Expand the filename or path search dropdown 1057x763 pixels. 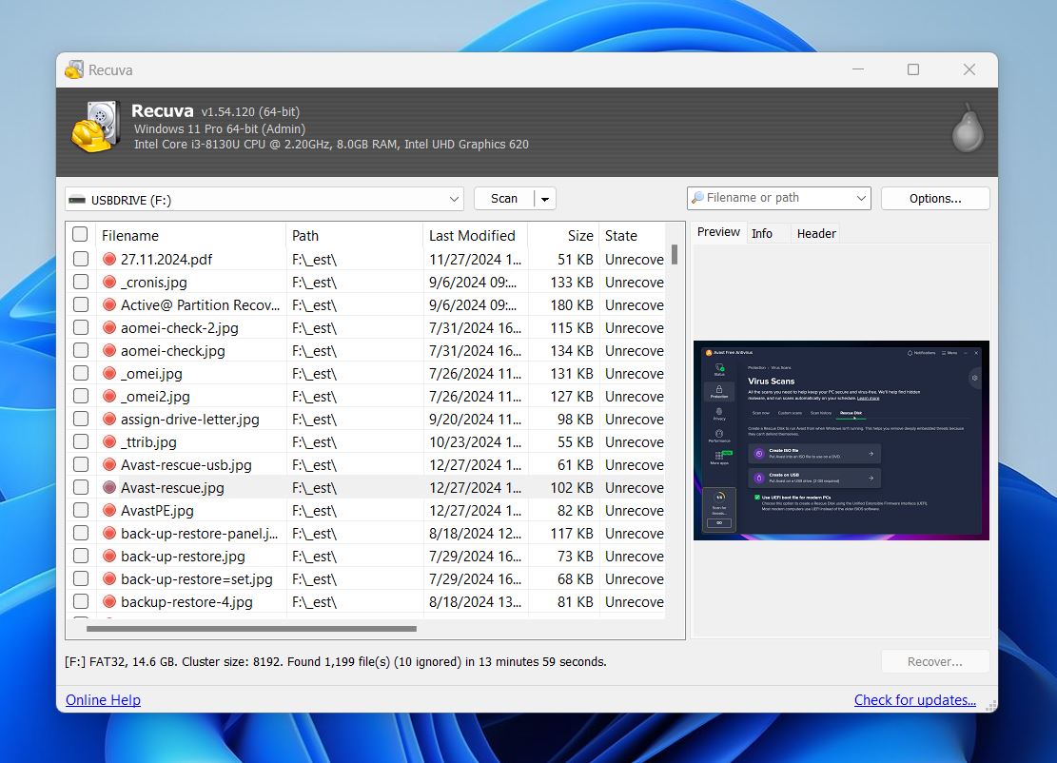click(x=859, y=198)
